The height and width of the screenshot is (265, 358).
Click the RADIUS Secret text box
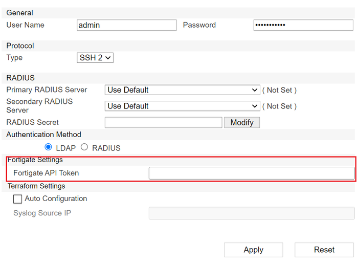[x=163, y=122]
